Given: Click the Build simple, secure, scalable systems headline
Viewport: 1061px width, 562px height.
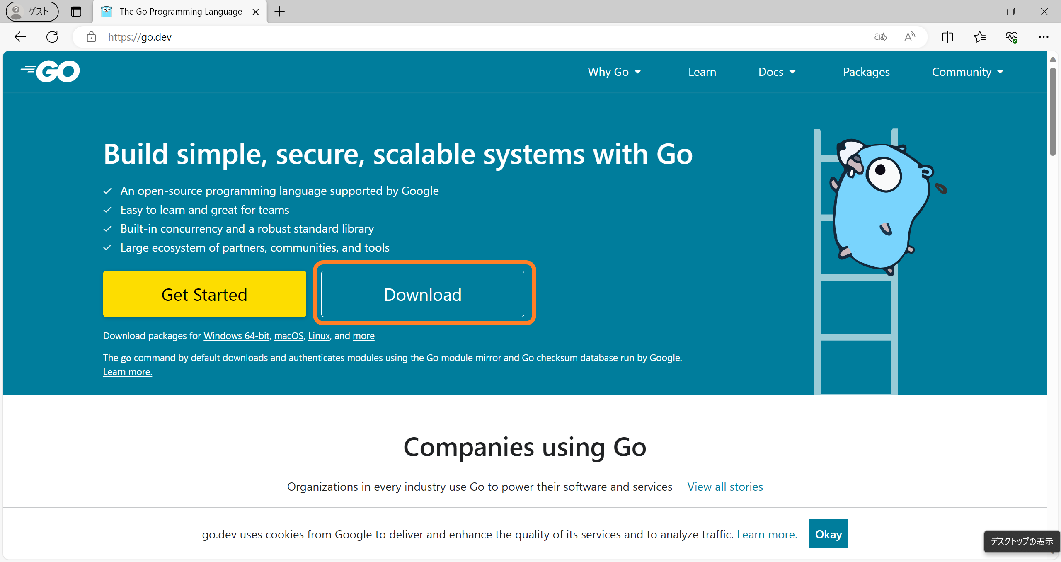Looking at the screenshot, I should (x=398, y=154).
